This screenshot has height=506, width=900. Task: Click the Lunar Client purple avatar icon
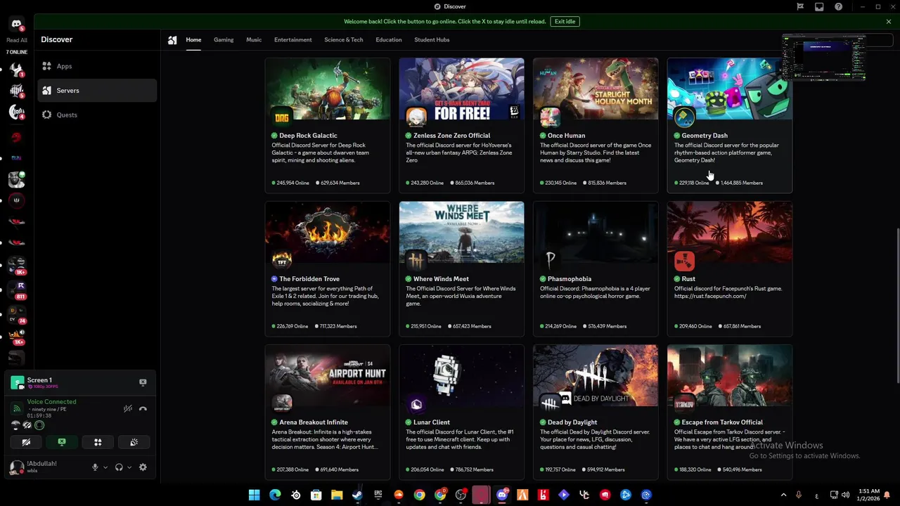416,404
